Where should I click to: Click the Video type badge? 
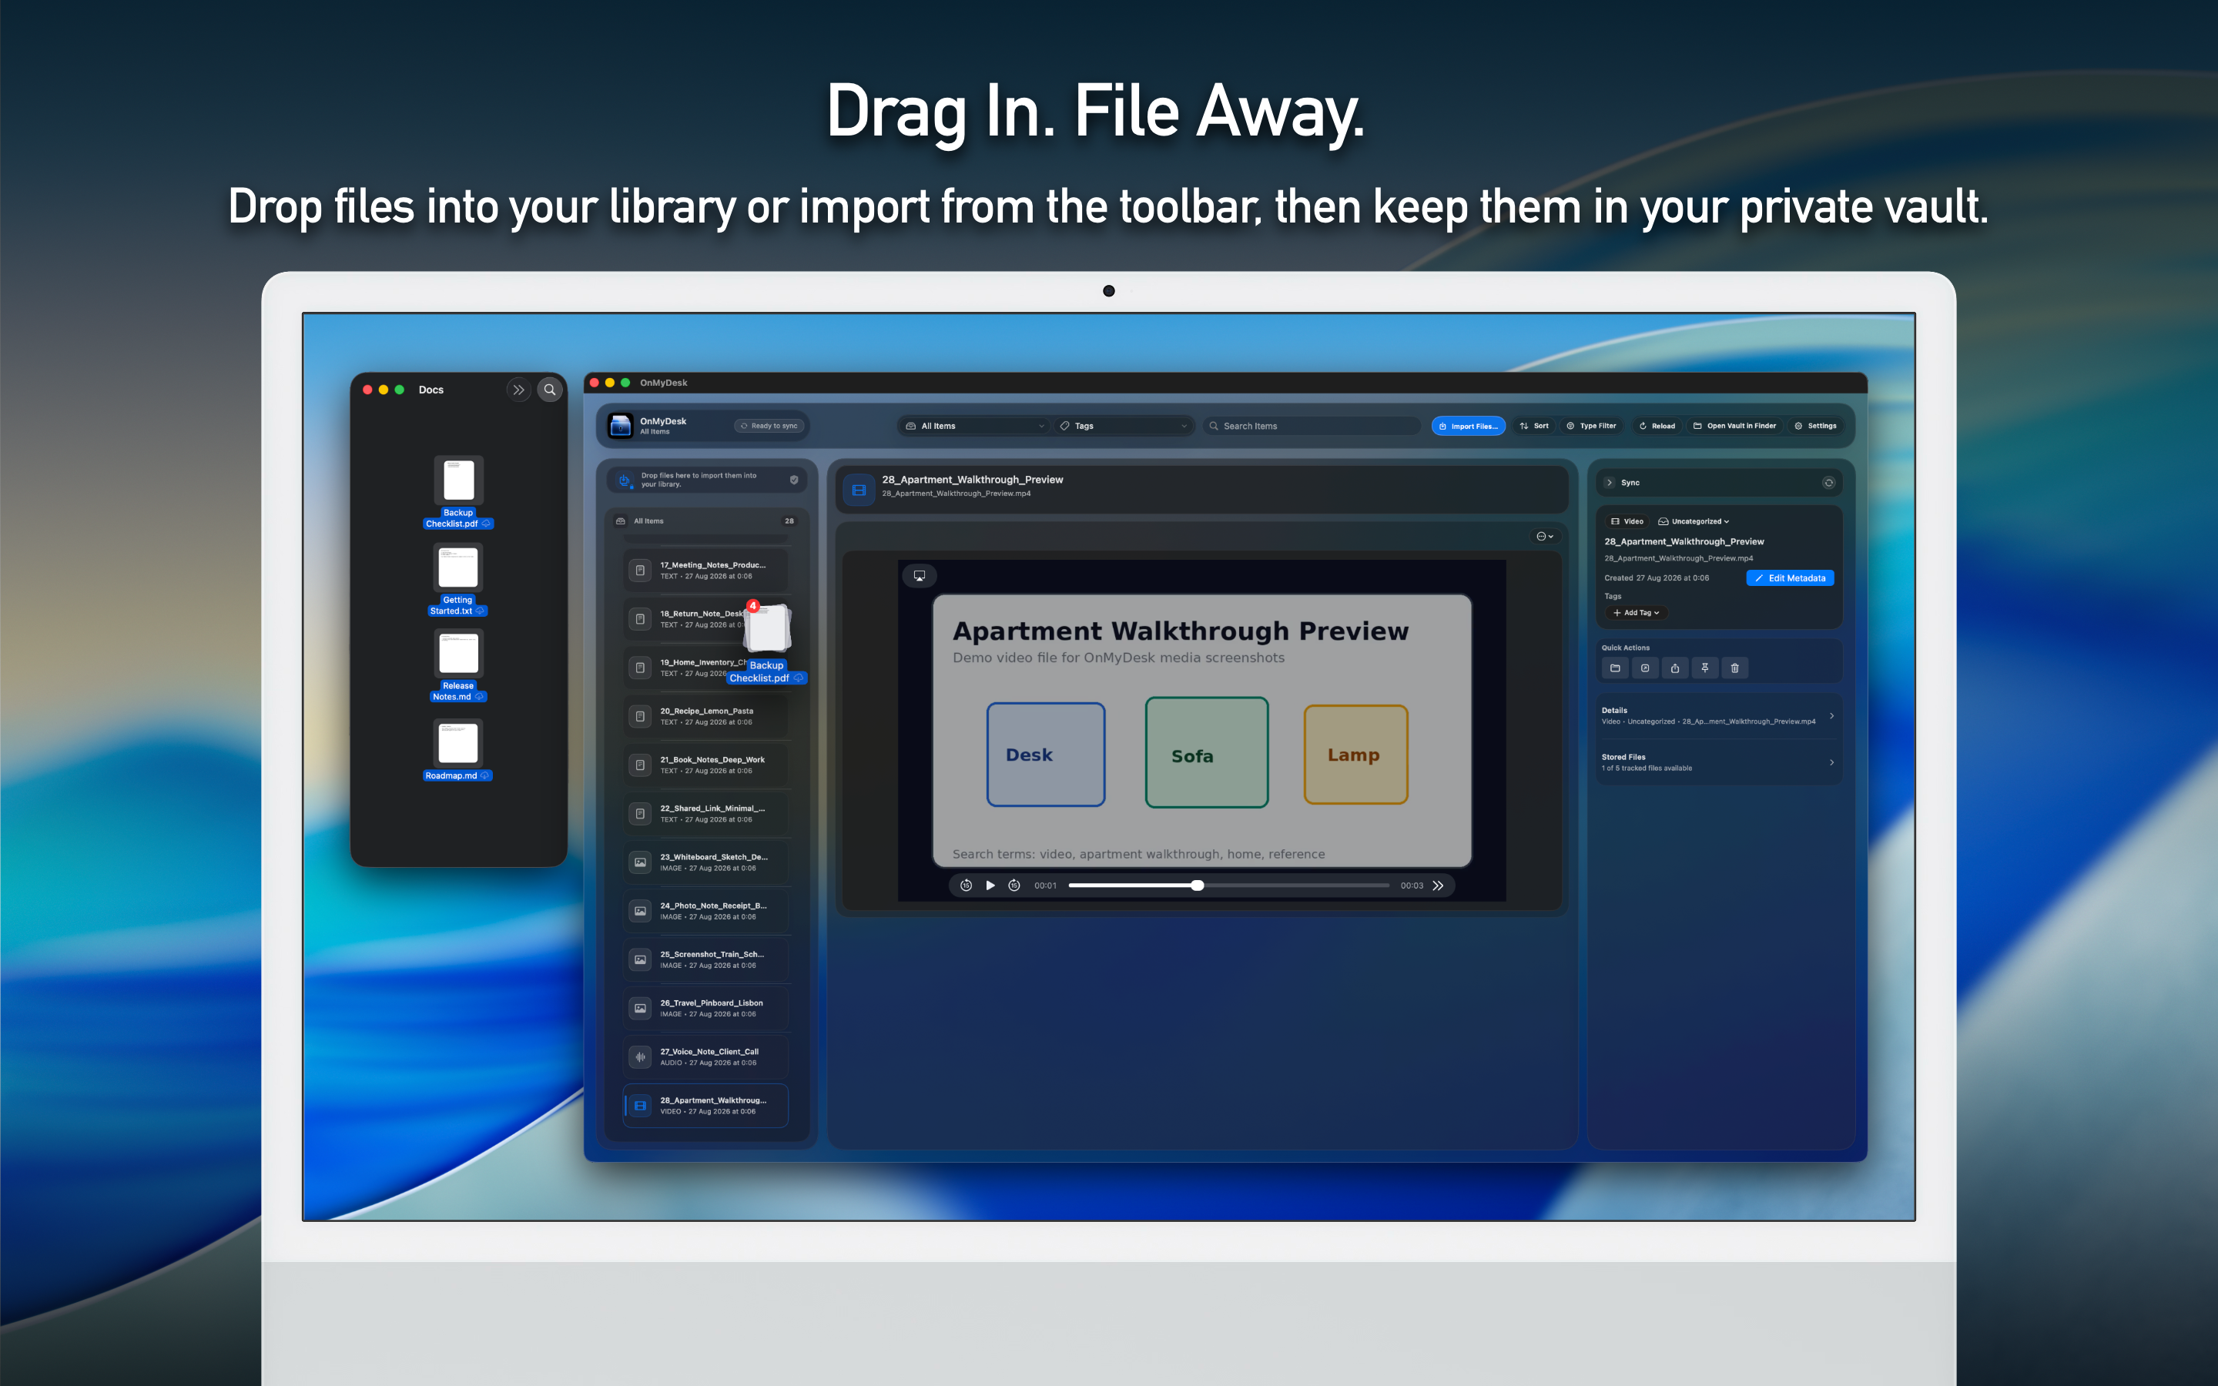point(1627,521)
